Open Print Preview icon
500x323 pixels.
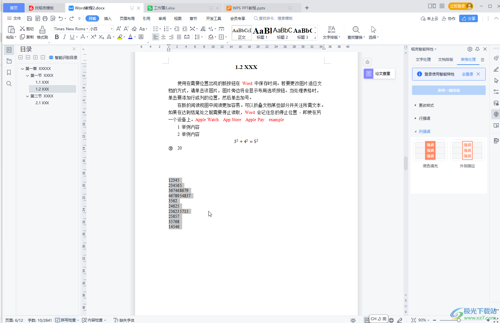point(53,18)
